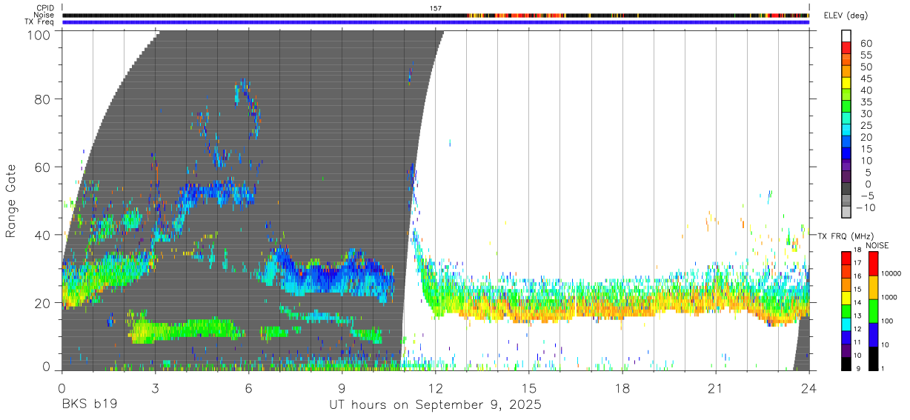Click the 6 tick on UT hours axis
This screenshot has width=910, height=420.
pyautogui.click(x=248, y=387)
